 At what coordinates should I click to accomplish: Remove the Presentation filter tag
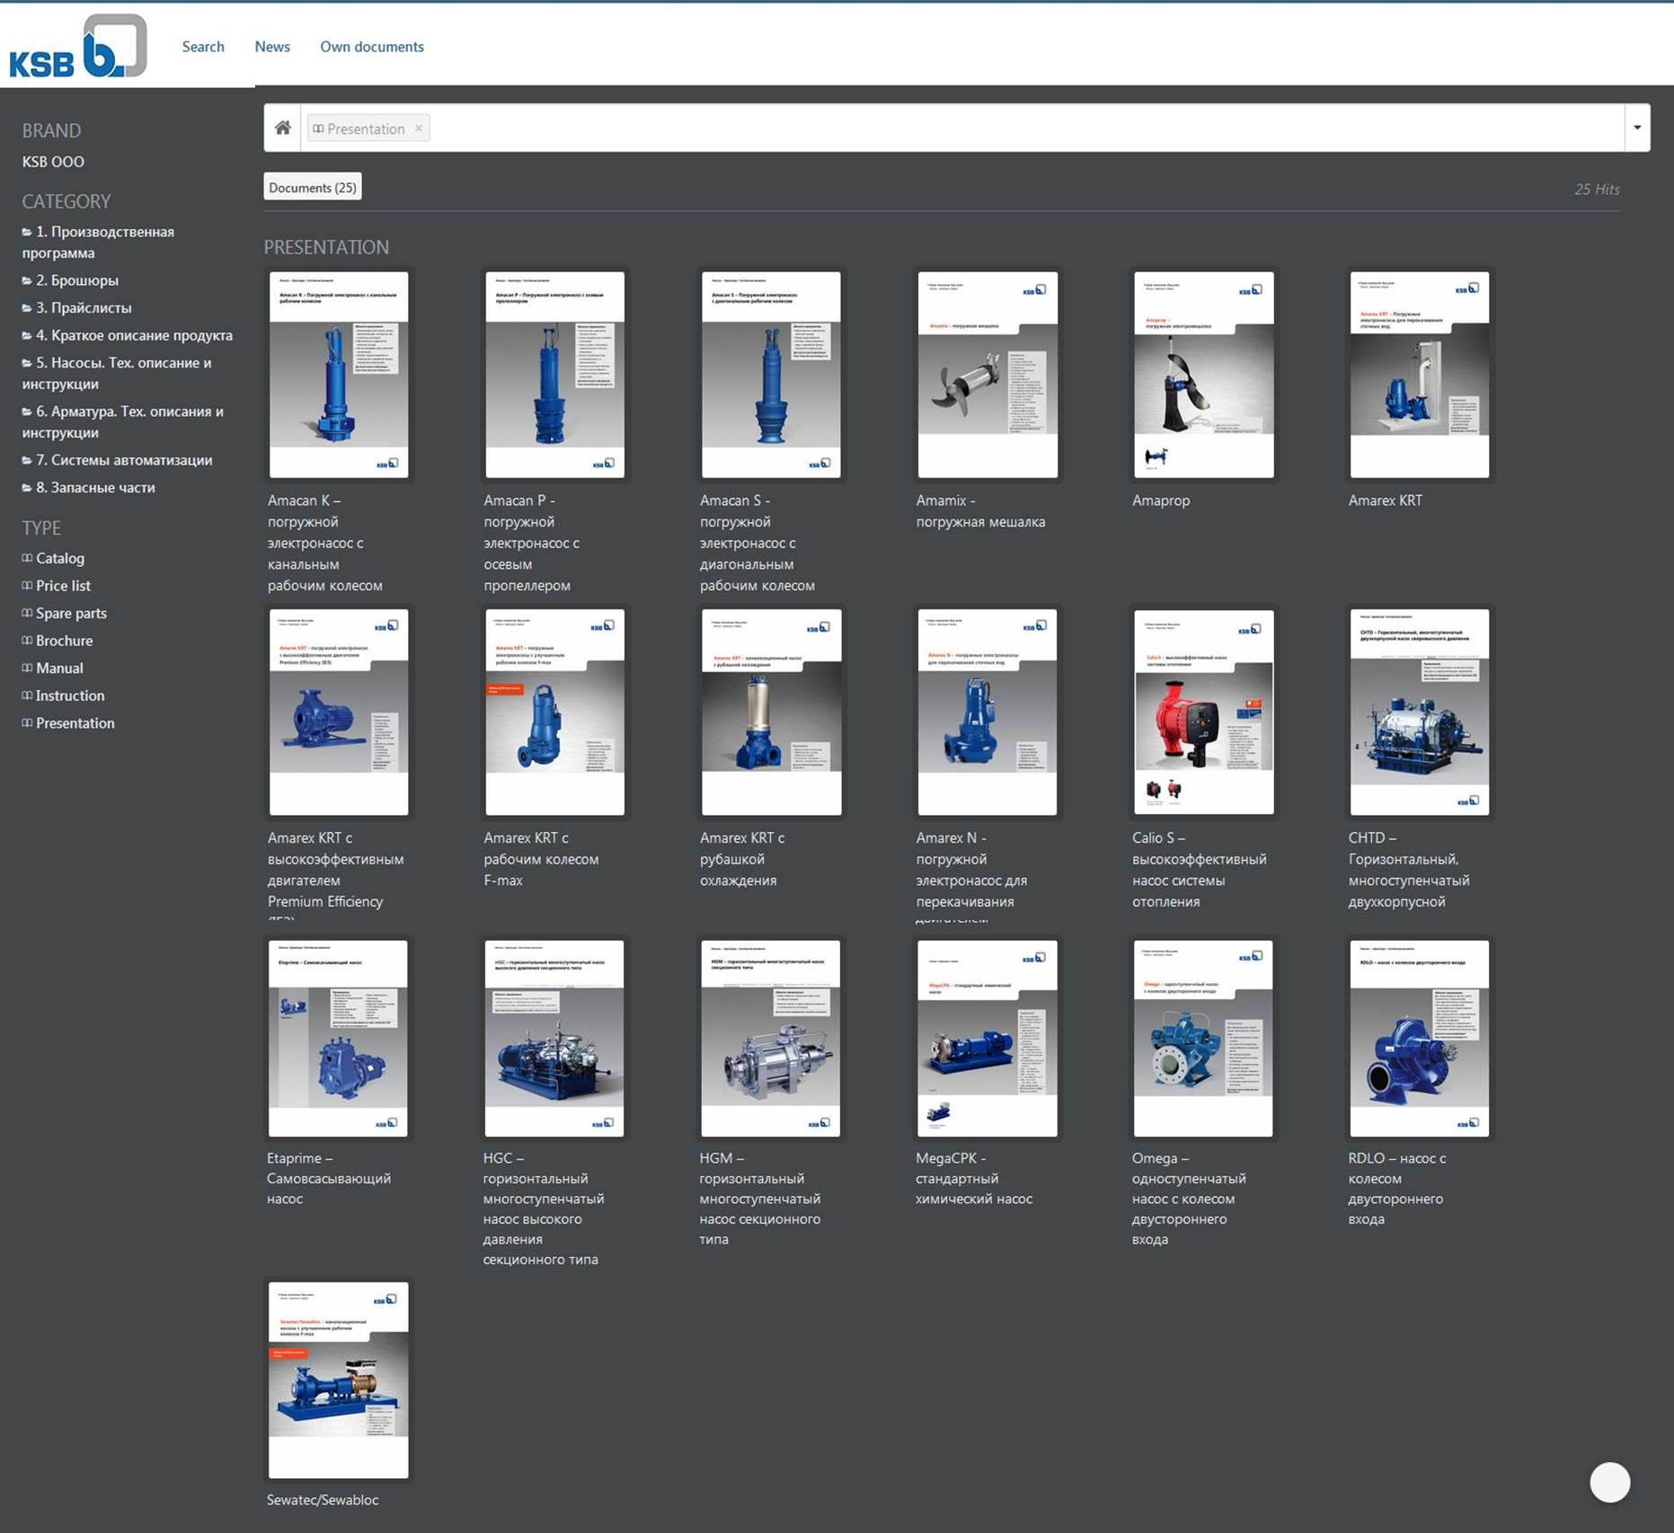[419, 128]
